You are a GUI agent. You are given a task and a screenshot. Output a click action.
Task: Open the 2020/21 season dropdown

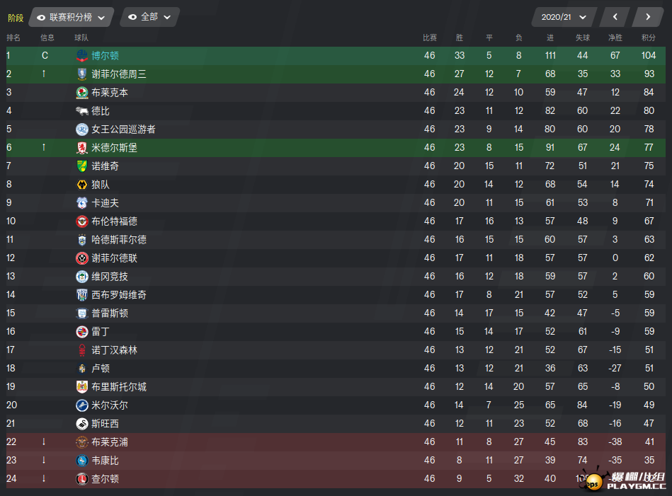click(x=564, y=17)
